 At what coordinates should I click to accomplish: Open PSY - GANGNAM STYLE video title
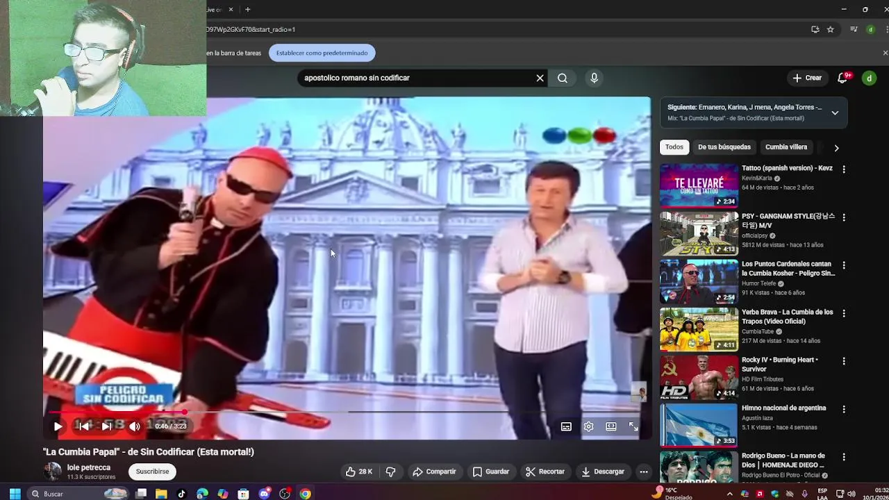(x=788, y=221)
